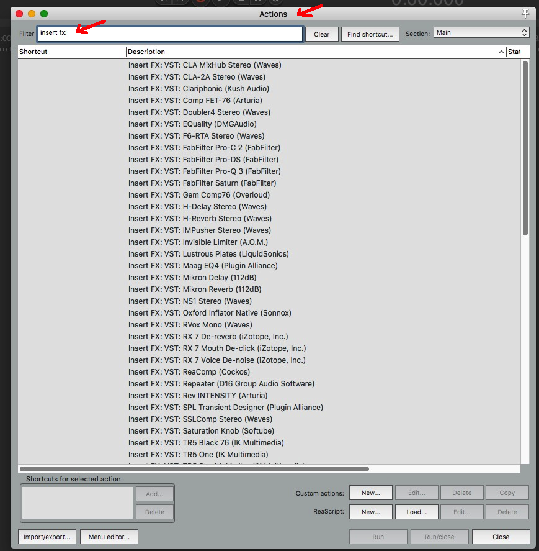The width and height of the screenshot is (539, 551).
Task: Pin the Actions window with pushpin icon
Action: (x=525, y=14)
